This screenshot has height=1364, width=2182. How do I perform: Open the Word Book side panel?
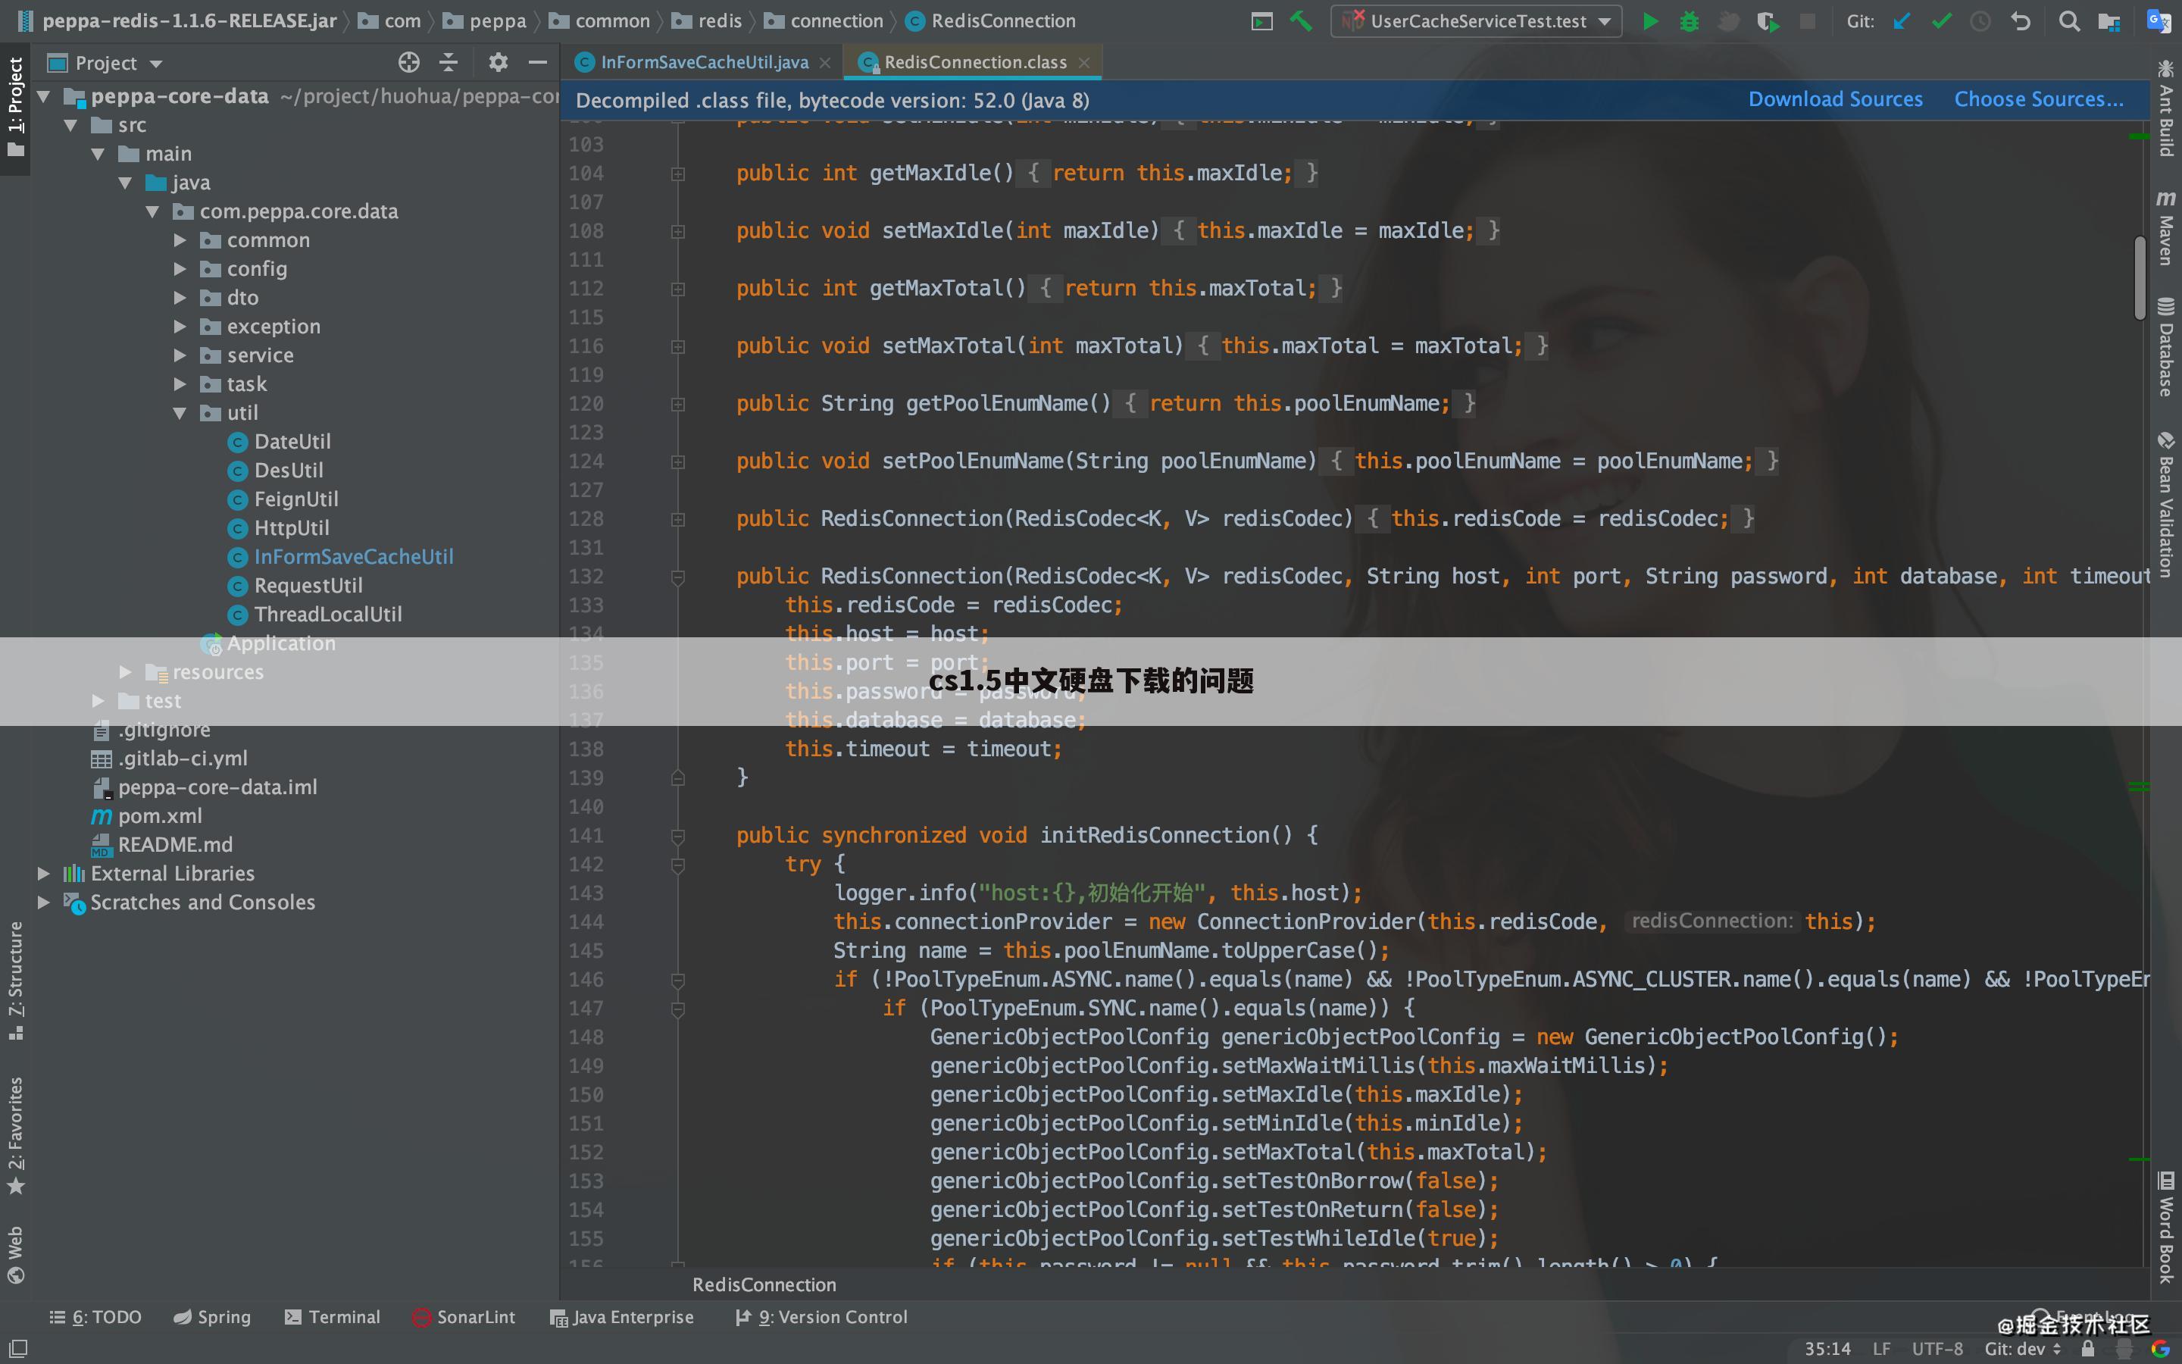[2166, 1227]
